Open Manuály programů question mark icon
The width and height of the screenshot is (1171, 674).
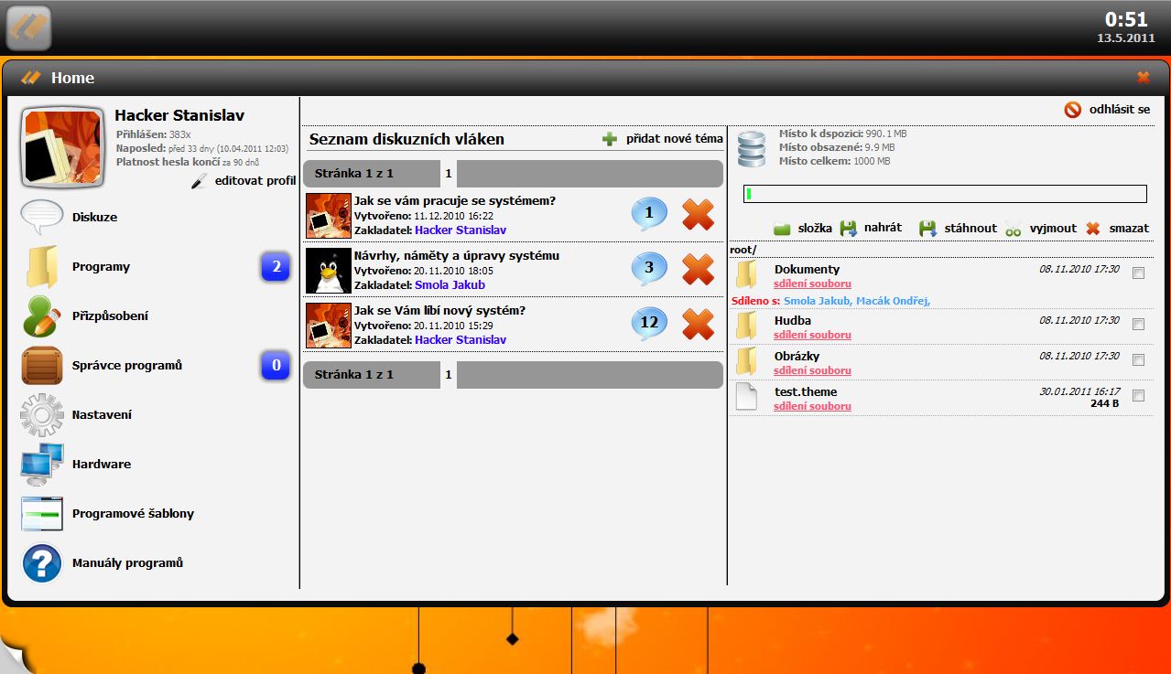point(42,563)
